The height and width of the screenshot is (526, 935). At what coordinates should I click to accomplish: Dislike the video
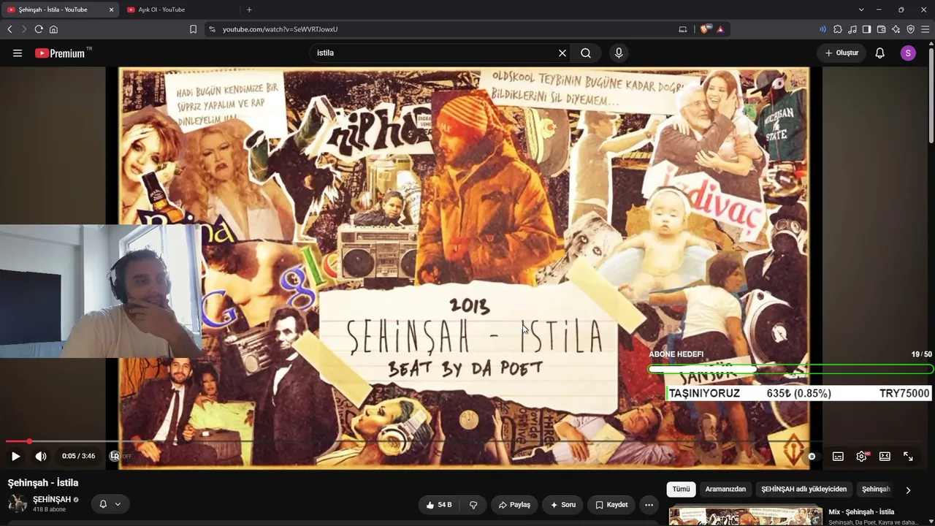[x=473, y=505]
